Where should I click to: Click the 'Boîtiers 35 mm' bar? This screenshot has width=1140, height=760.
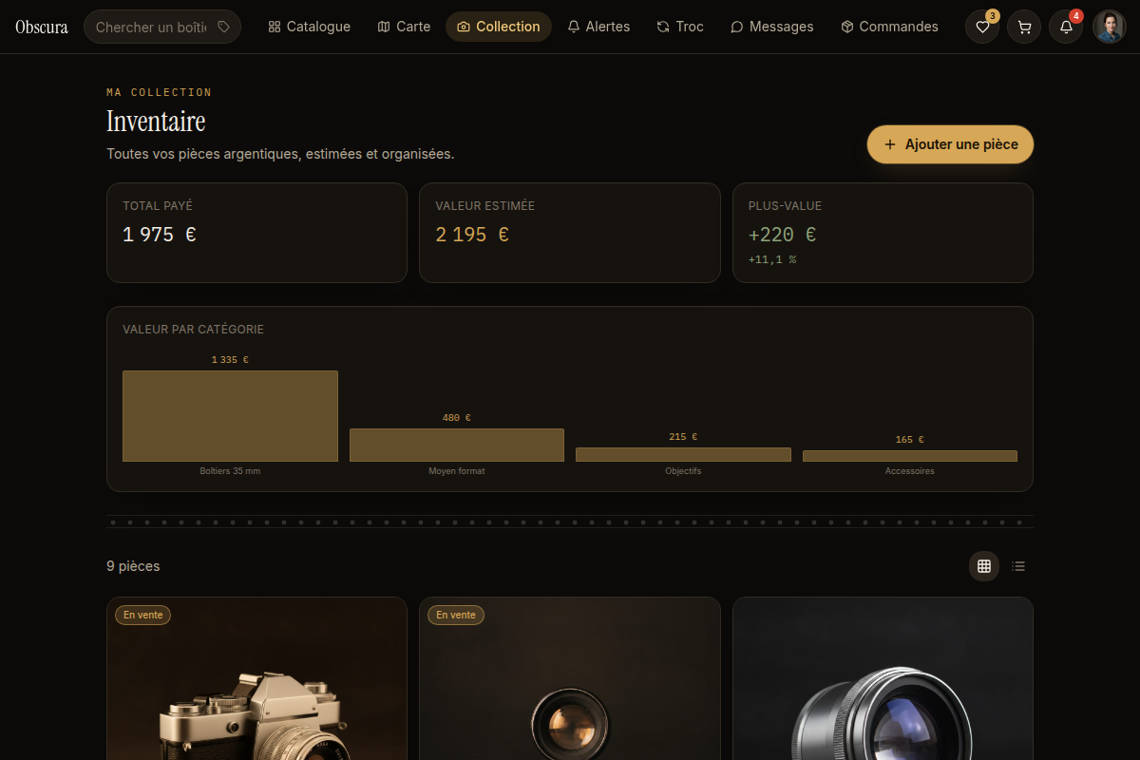(230, 416)
